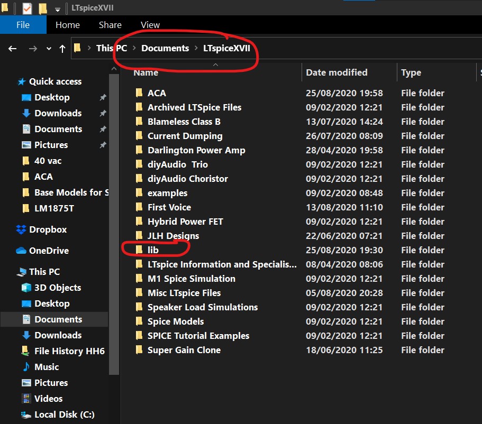Click the New folder icon in title bar
This screenshot has width=482, height=424.
[43, 8]
